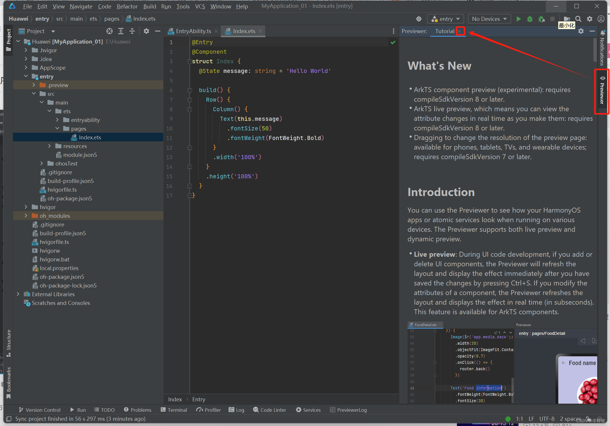Toggle the Previewer side tool window
Image resolution: width=610 pixels, height=426 pixels.
[x=602, y=91]
